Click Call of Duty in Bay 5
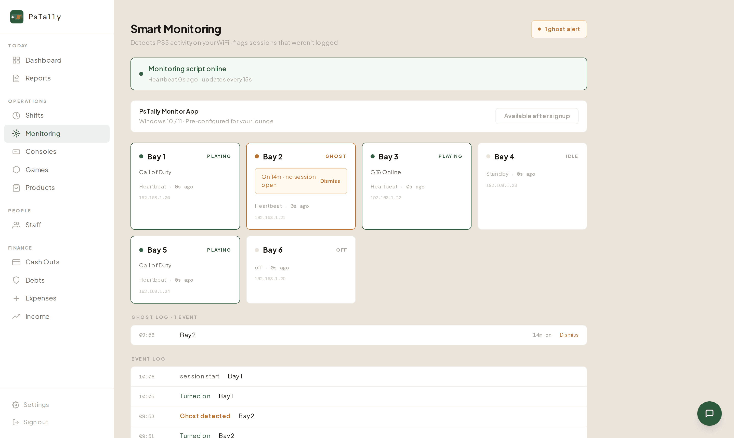Image resolution: width=734 pixels, height=438 pixels. pyautogui.click(x=155, y=265)
